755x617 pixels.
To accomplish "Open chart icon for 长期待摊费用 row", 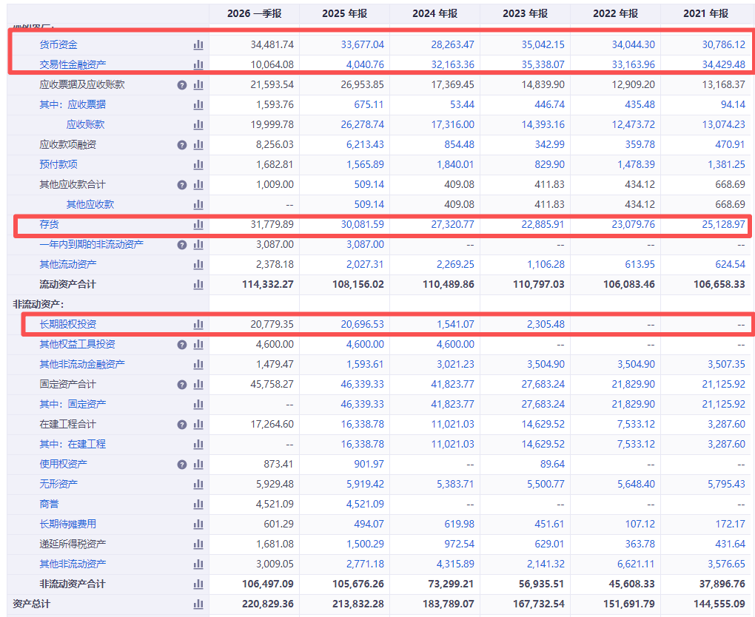I will tap(198, 524).
